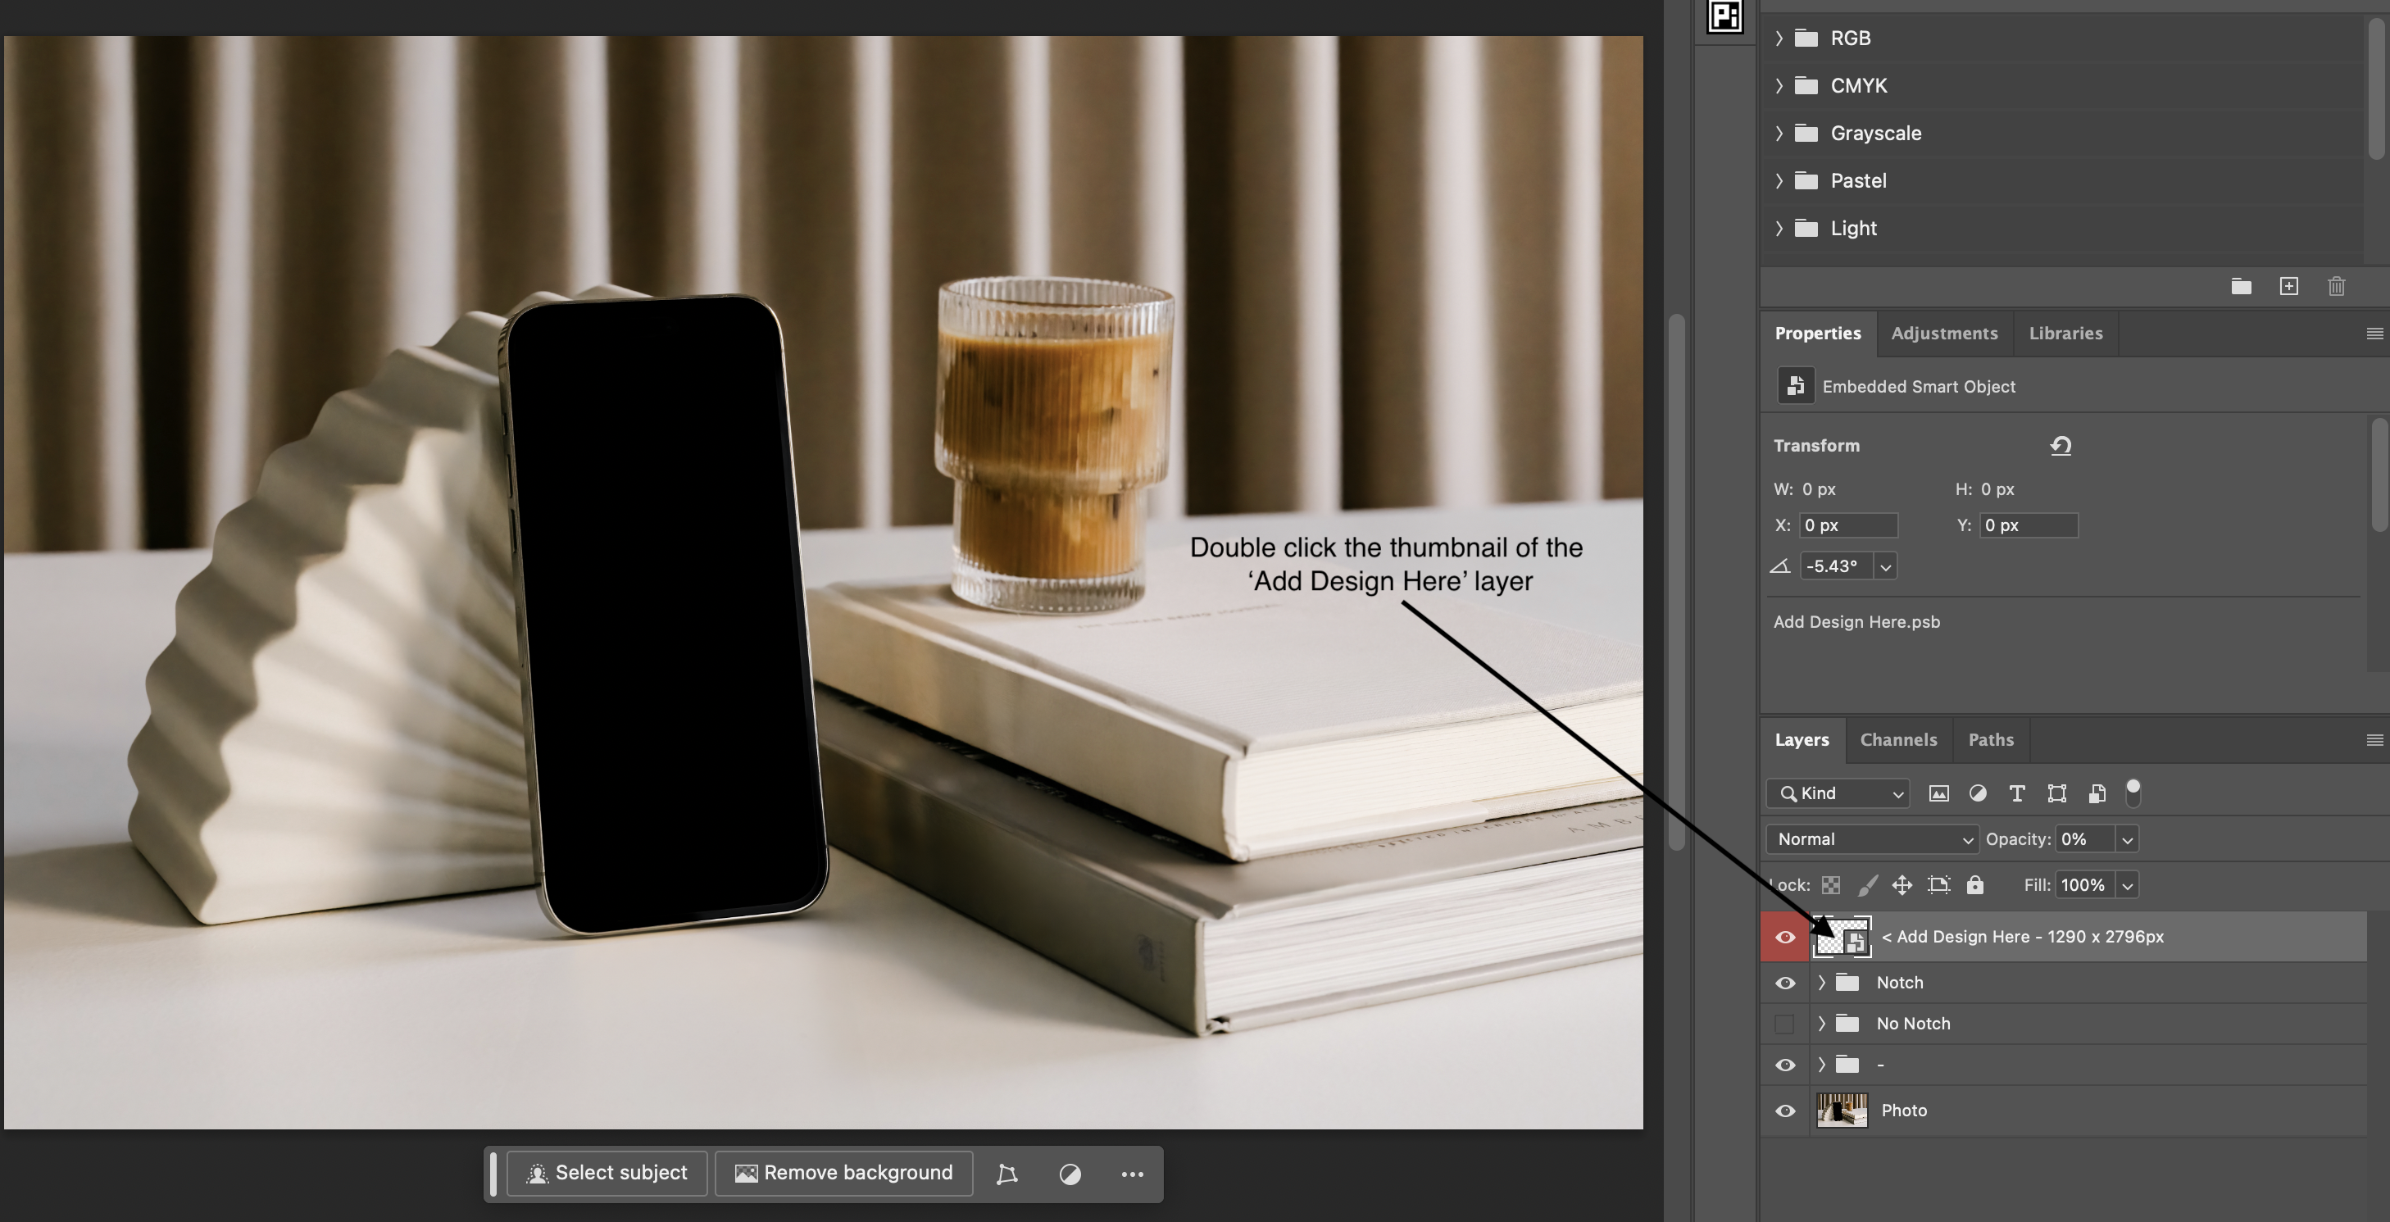Open the Adjustments tab
Viewport: 2390px width, 1222px height.
pyautogui.click(x=1944, y=333)
